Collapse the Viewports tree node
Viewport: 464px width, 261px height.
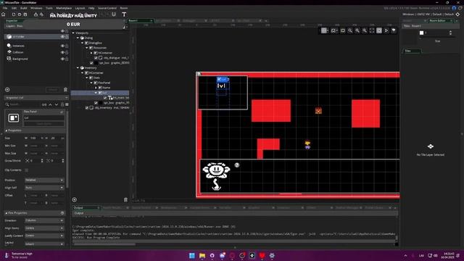tap(73, 33)
